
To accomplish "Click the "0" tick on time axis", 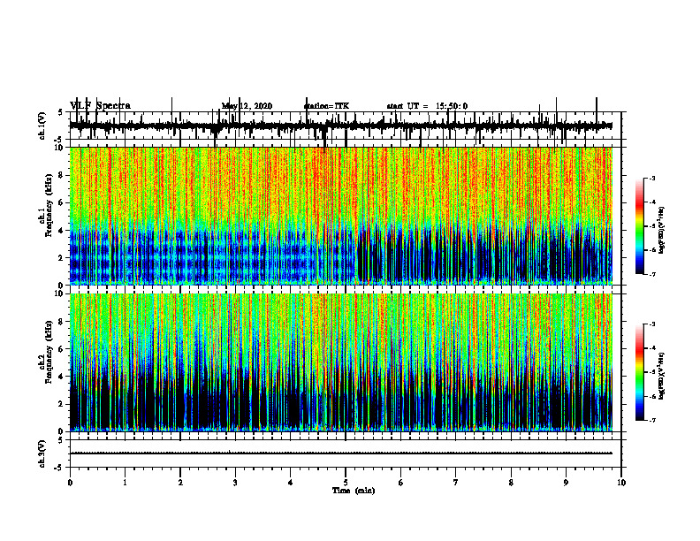I will click(x=70, y=483).
